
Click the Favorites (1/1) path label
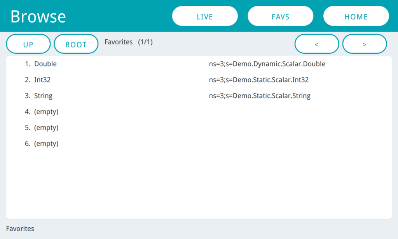tap(129, 42)
